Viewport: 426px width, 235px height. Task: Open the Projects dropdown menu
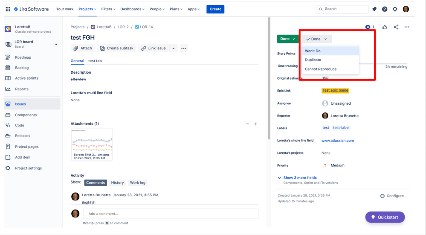87,9
